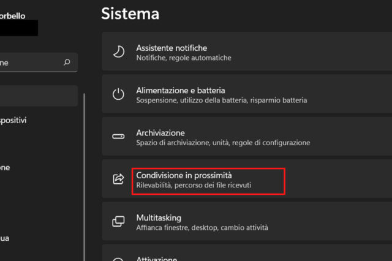
Task: Open Assistente notifiche settings
Action: pyautogui.click(x=245, y=52)
